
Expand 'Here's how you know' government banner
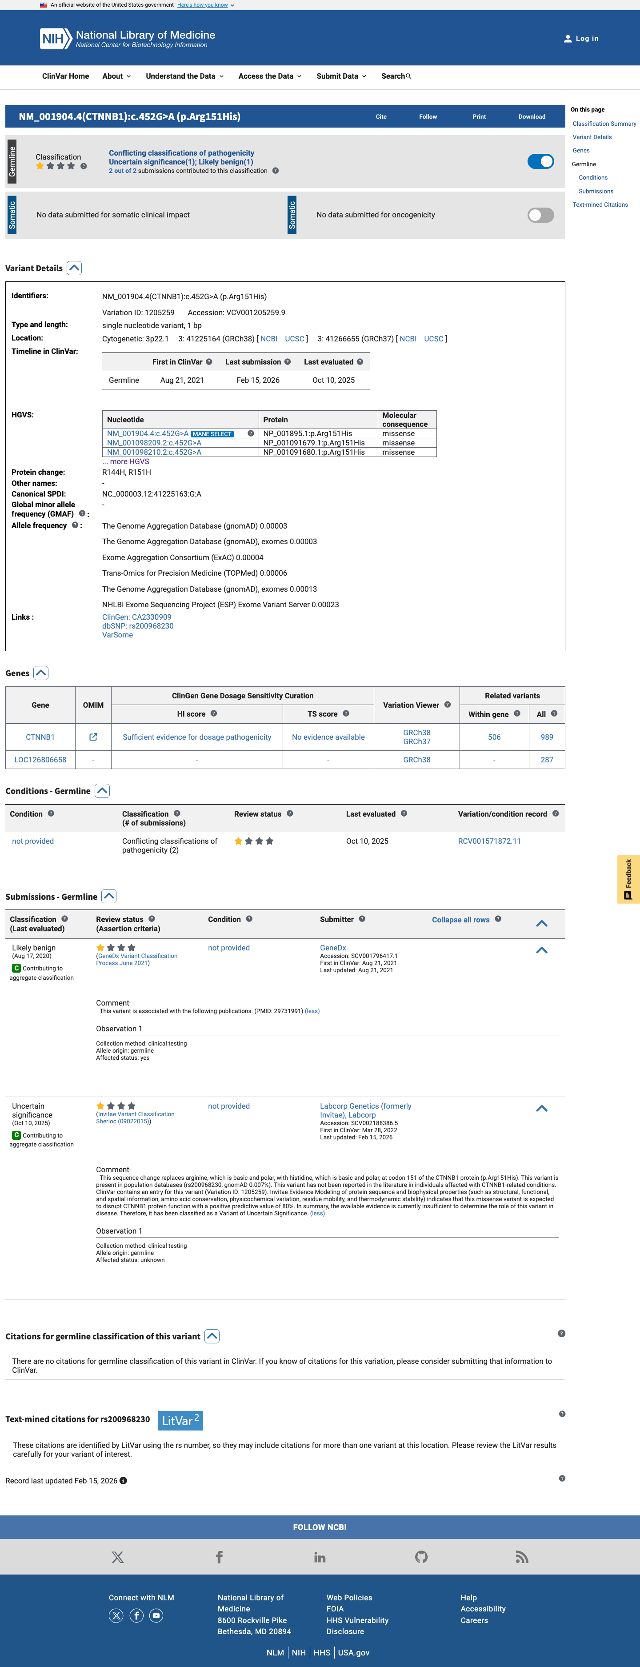[206, 4]
